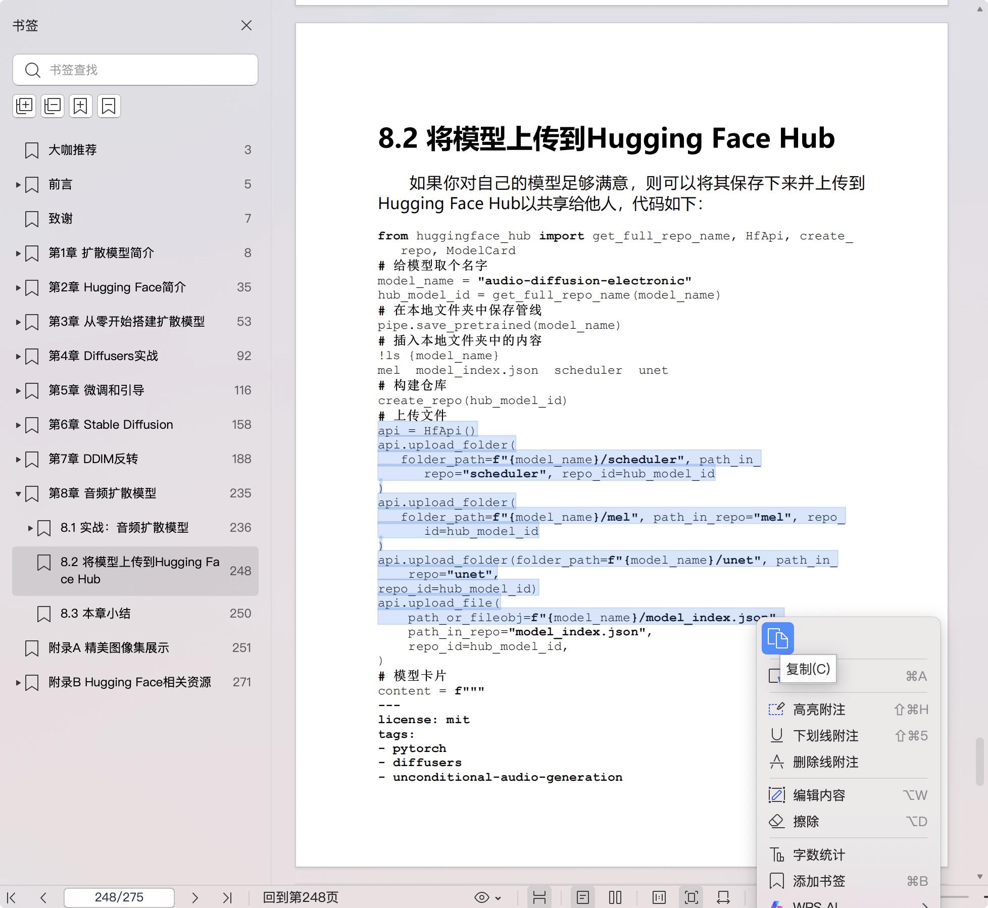Choose 添加书签 in the context menu
The width and height of the screenshot is (988, 908).
tap(849, 881)
